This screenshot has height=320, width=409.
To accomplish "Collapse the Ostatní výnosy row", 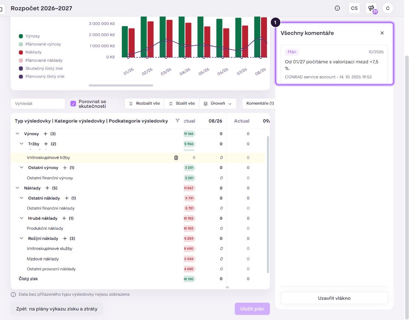I will coord(22,168).
